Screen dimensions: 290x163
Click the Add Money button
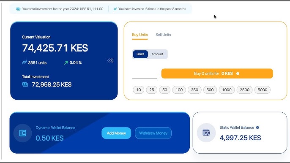click(116, 133)
